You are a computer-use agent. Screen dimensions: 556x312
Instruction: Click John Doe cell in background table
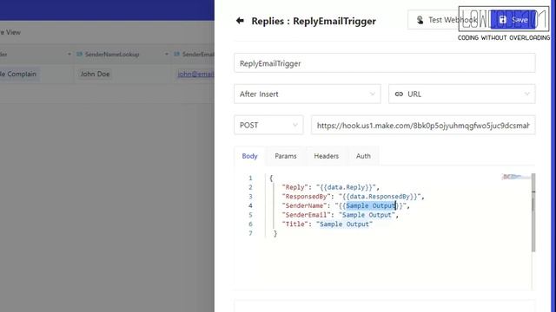(x=95, y=74)
